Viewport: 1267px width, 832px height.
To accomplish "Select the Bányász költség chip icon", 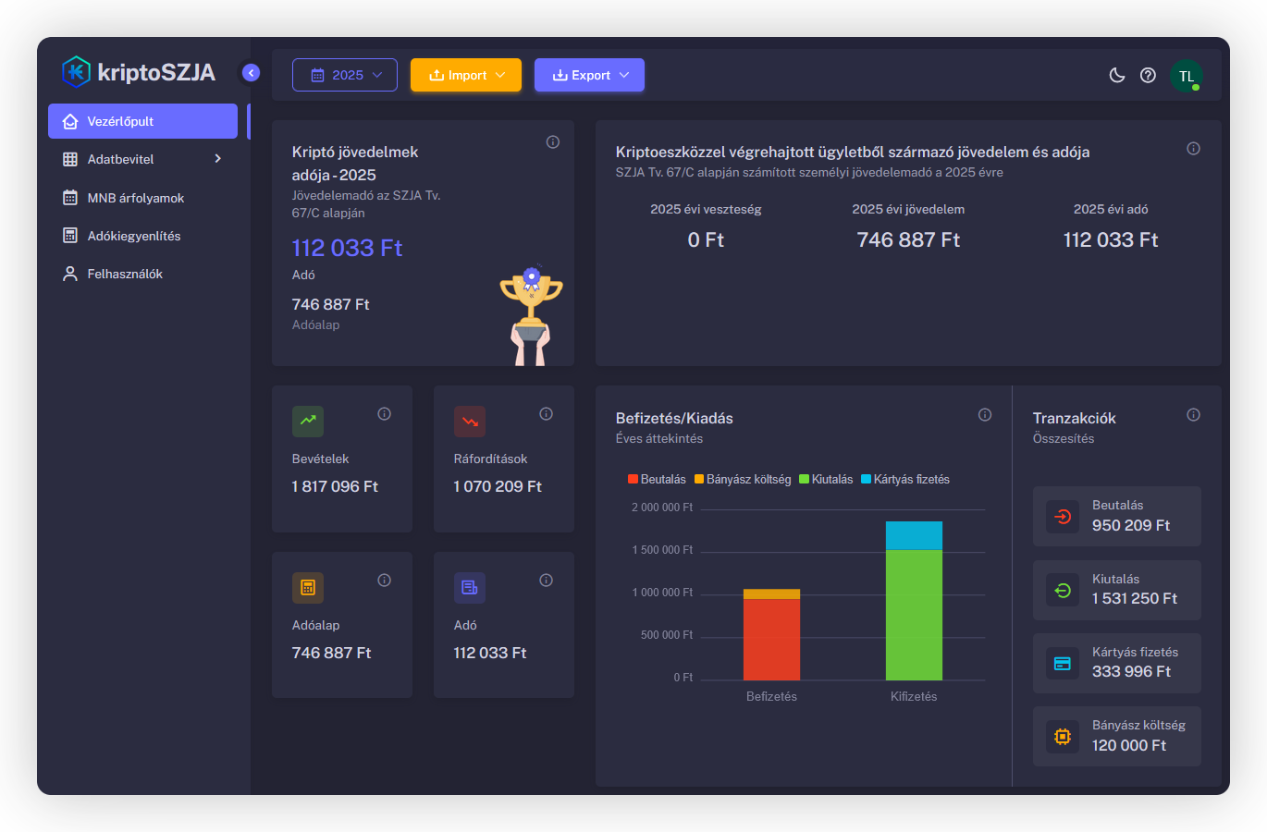I will coord(1061,736).
